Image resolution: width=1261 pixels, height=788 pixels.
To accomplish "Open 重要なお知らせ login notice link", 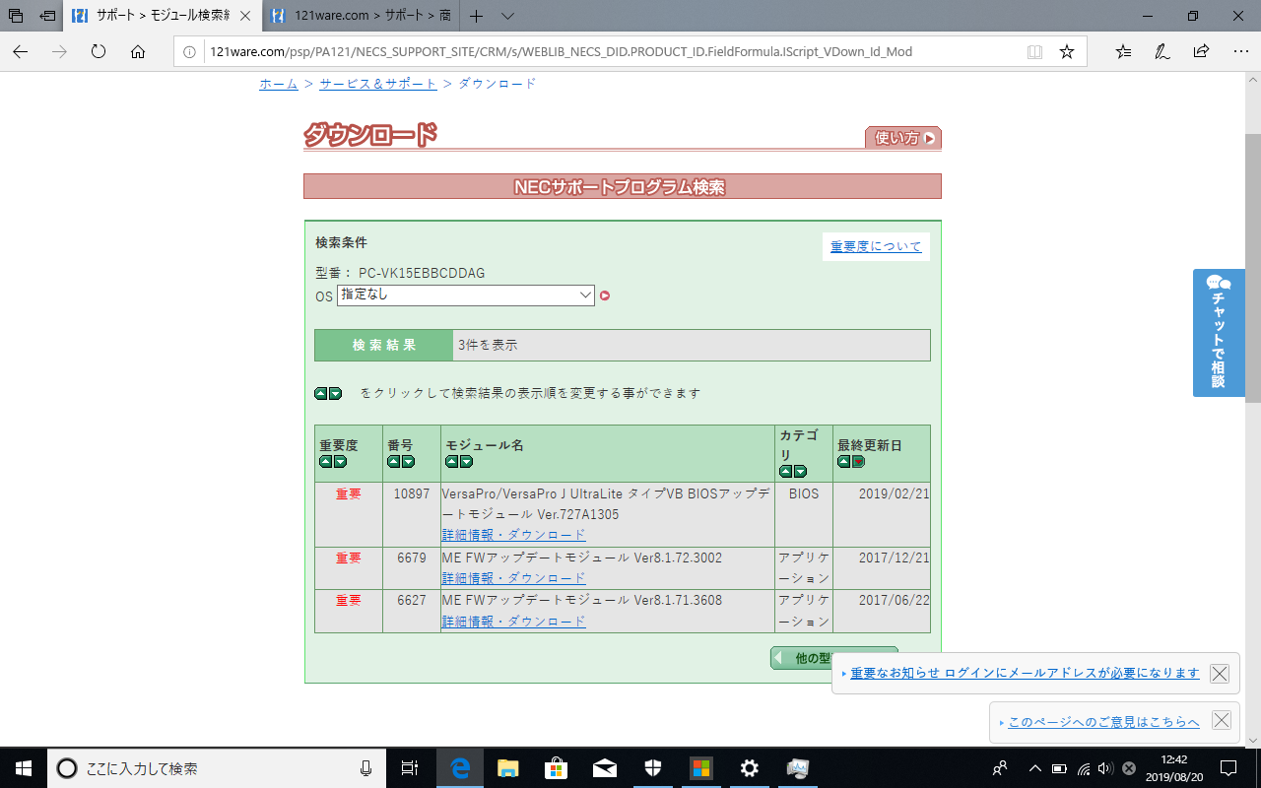I will pos(1025,673).
